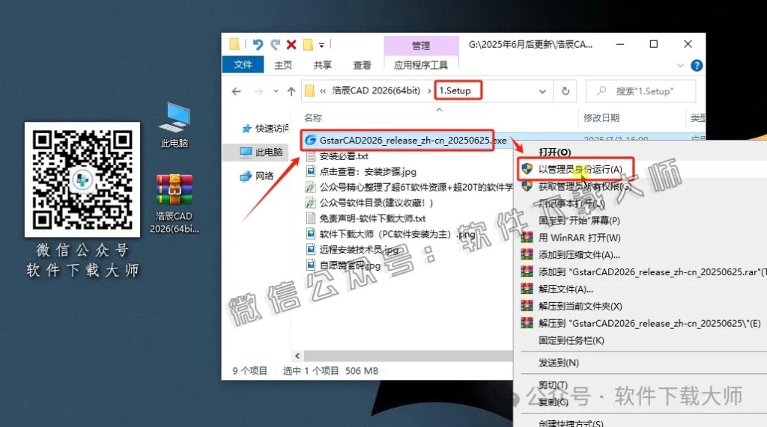
Task: Click 1.Setup in the address breadcrumb
Action: (455, 90)
